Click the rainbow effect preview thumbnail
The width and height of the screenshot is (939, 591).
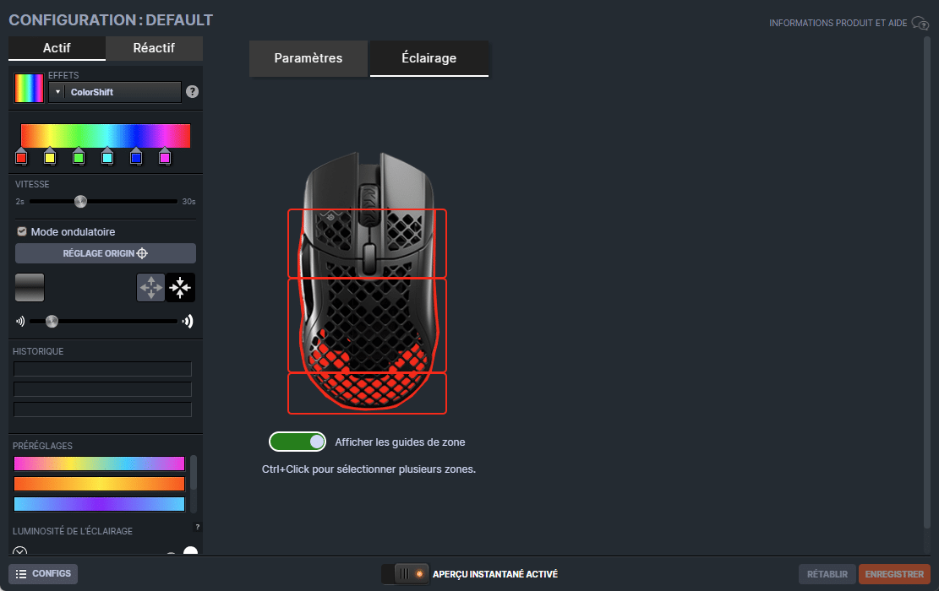(29, 89)
